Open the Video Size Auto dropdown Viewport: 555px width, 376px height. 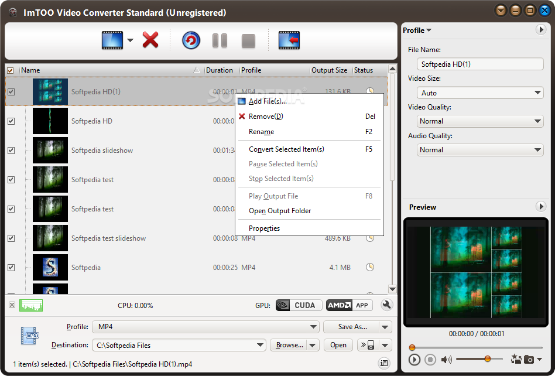480,93
